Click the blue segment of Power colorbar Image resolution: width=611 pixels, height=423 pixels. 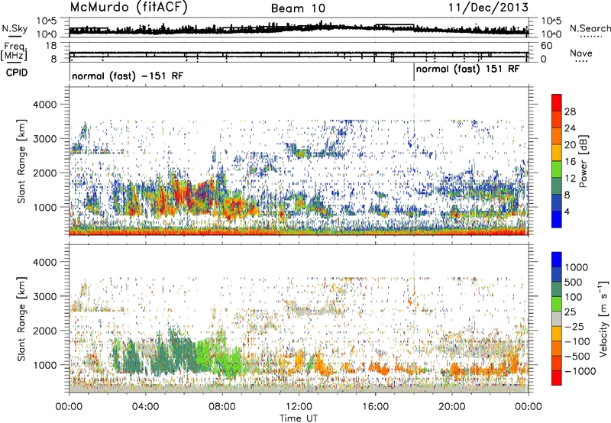click(x=557, y=219)
